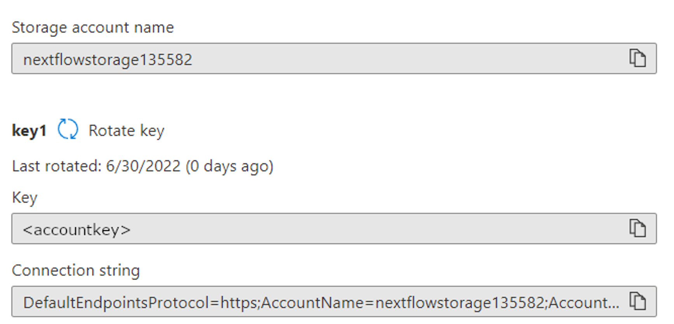Click the 6/30/2022 rotation date
674x324 pixels.
[x=143, y=166]
